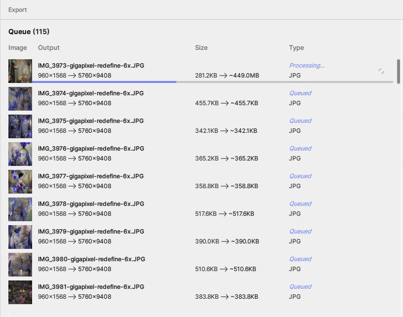The width and height of the screenshot is (403, 317).
Task: Select file name IMG_3975-gigapixel-redefine-6x.JPG
Action: 91,121
